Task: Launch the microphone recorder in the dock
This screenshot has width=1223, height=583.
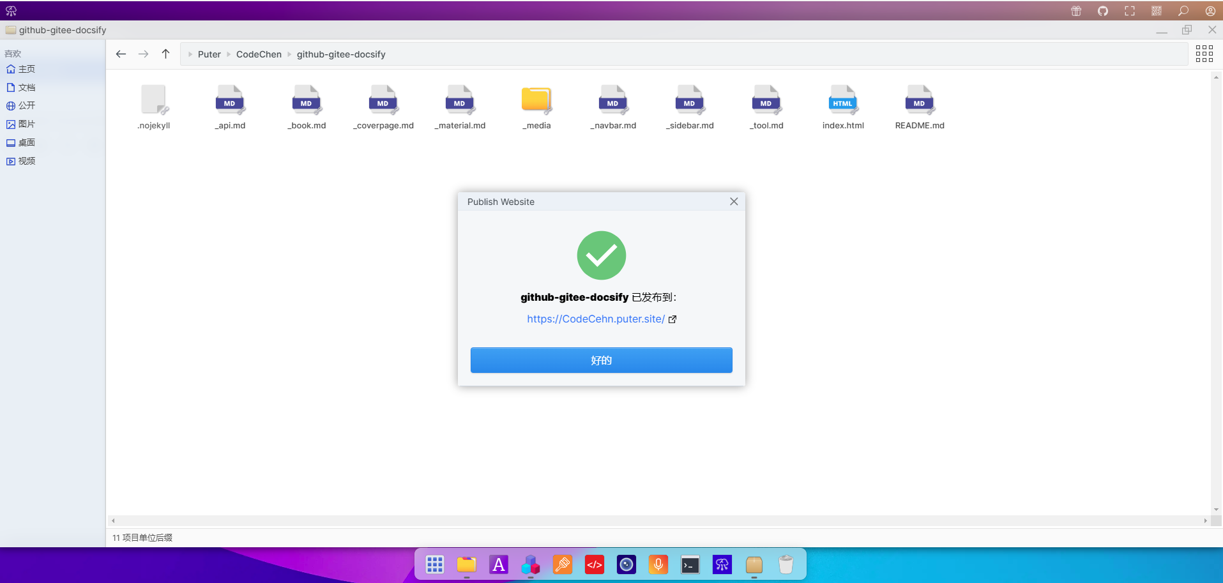Action: coord(658,564)
